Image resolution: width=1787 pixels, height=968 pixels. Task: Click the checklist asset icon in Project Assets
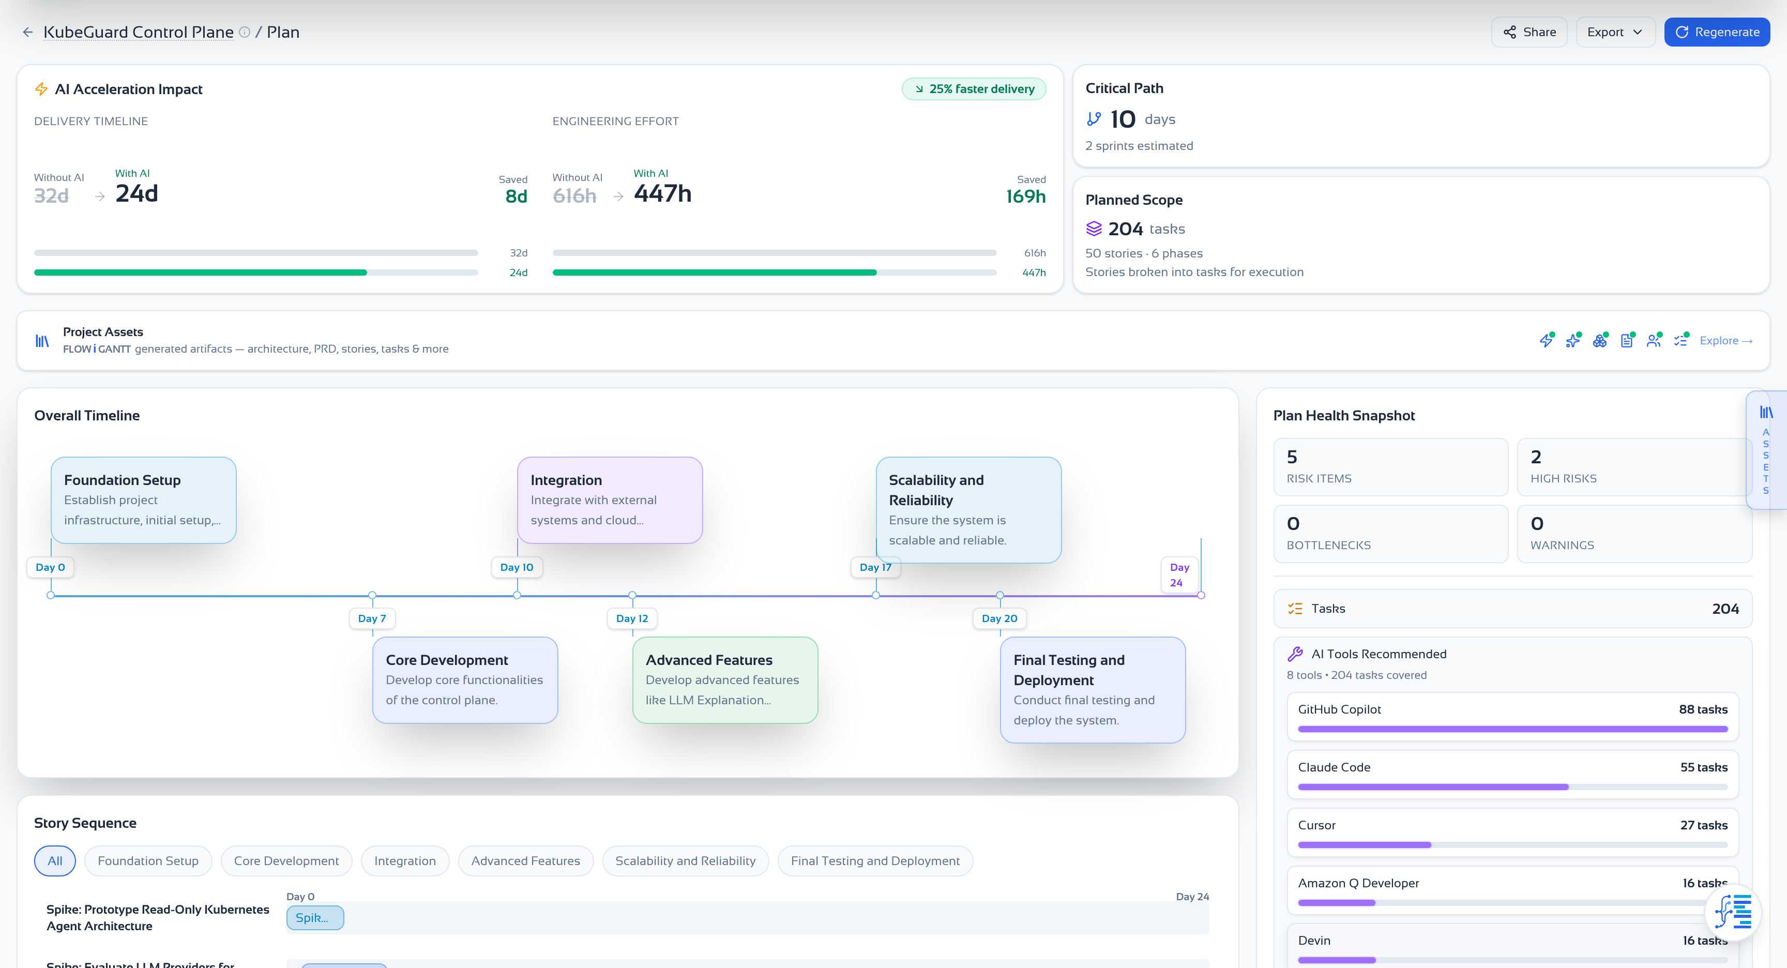1680,340
